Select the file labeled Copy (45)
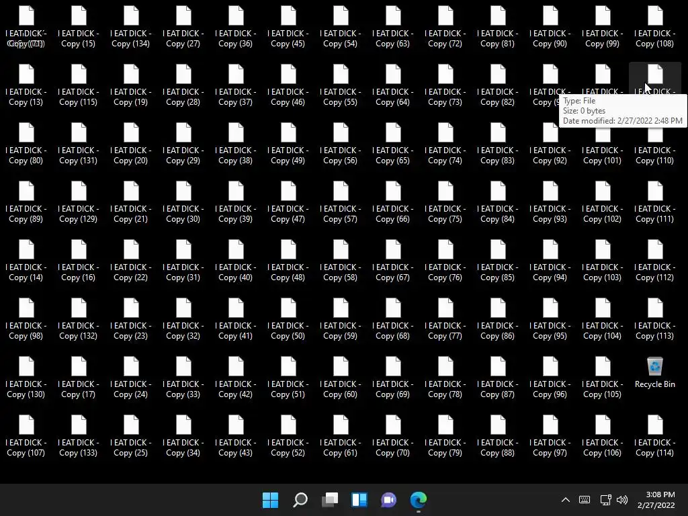 pyautogui.click(x=288, y=26)
